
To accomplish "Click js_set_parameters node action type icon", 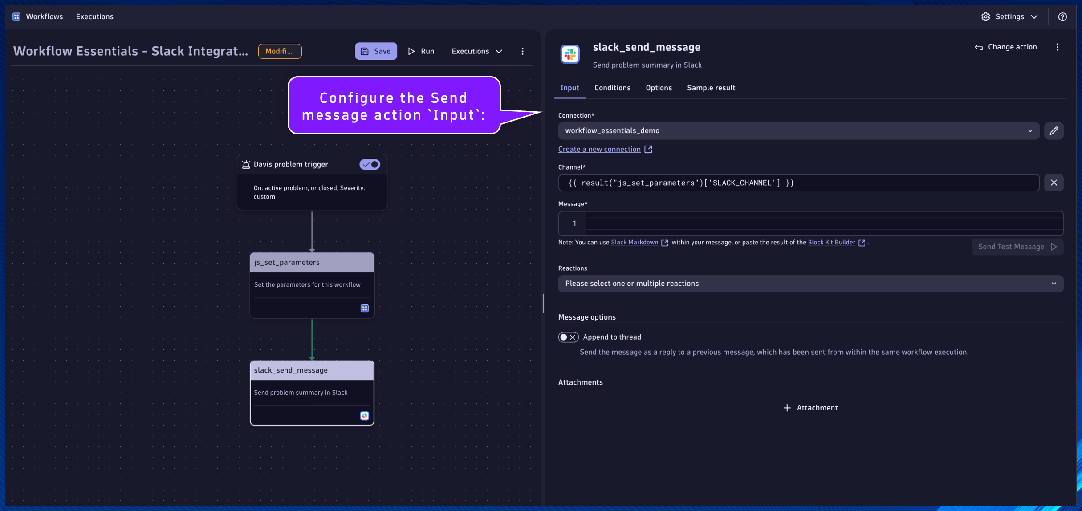I will point(364,308).
